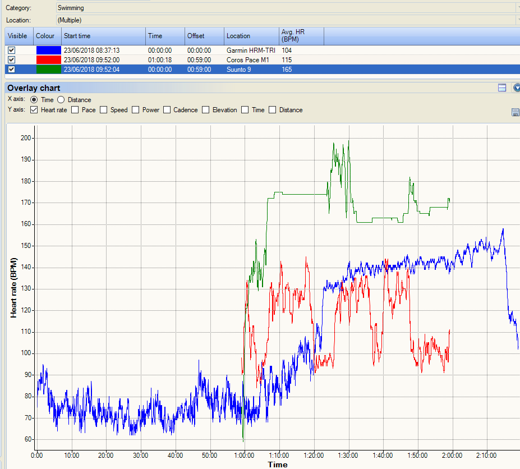The width and height of the screenshot is (520, 469).
Task: Open the round arrow menu in Overlay chart header
Action: pos(517,88)
